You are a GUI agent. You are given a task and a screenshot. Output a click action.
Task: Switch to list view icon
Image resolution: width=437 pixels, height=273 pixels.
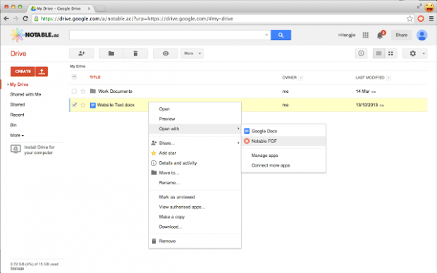click(378, 53)
